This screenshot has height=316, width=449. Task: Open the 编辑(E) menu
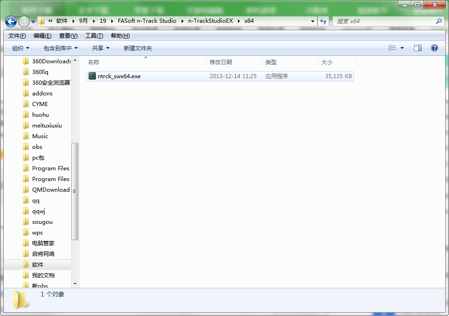[42, 36]
